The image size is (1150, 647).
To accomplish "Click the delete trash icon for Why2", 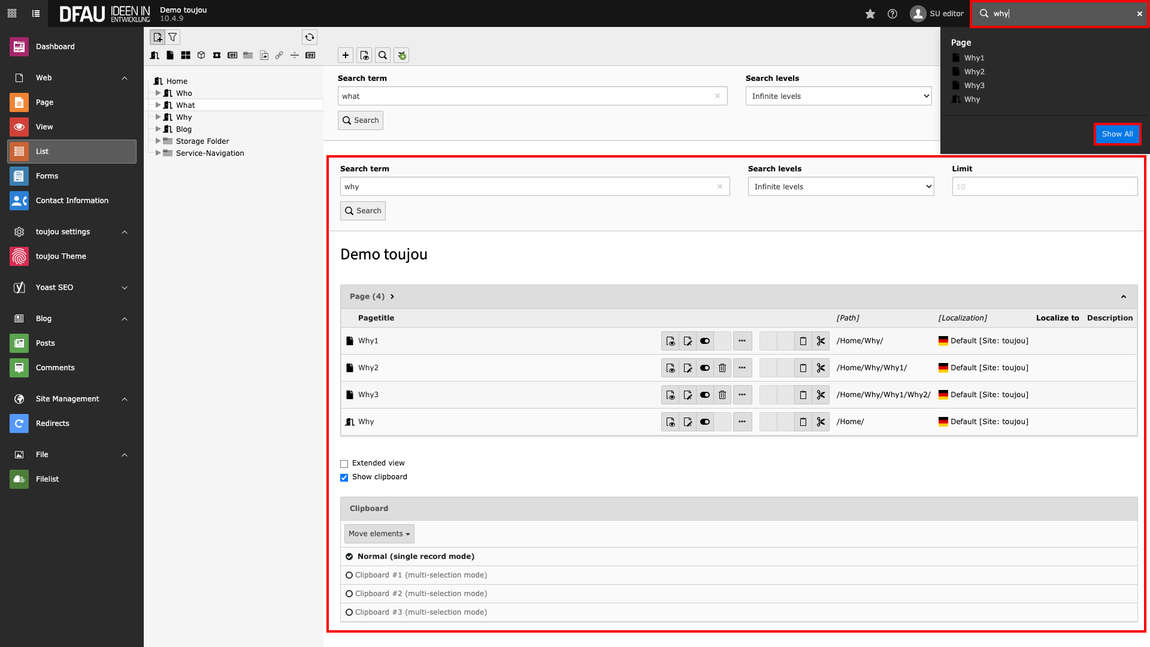I will click(722, 368).
